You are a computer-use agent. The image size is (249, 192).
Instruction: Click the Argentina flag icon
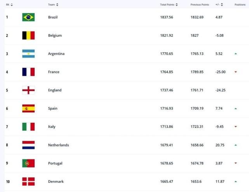click(28, 54)
